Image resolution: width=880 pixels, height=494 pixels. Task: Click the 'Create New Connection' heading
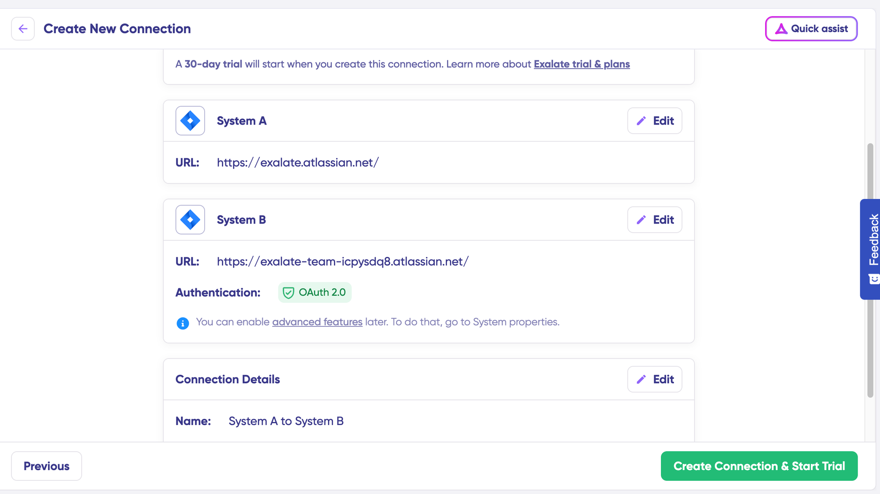(117, 29)
